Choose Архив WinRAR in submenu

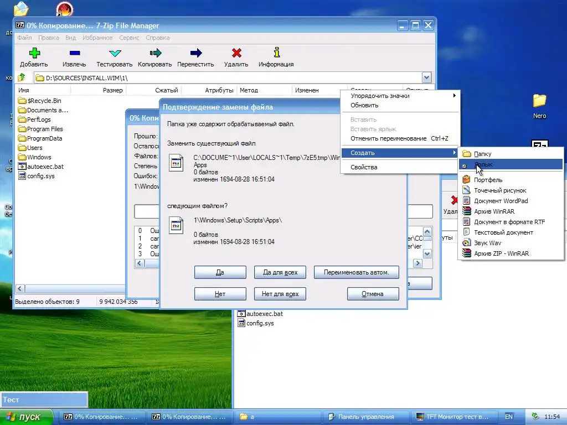[511, 211]
